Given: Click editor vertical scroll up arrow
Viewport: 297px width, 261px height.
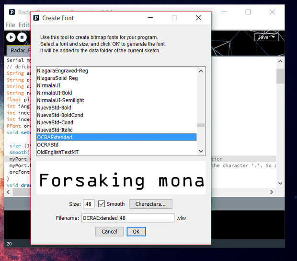Looking at the screenshot, I should [280, 61].
